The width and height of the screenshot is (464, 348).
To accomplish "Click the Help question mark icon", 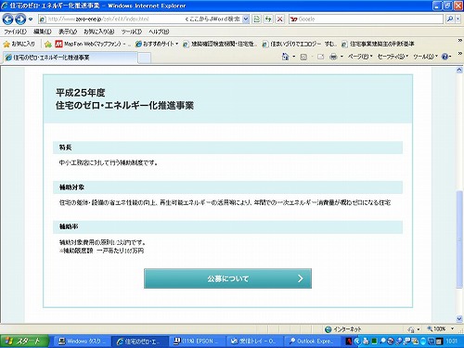I will coord(445,57).
